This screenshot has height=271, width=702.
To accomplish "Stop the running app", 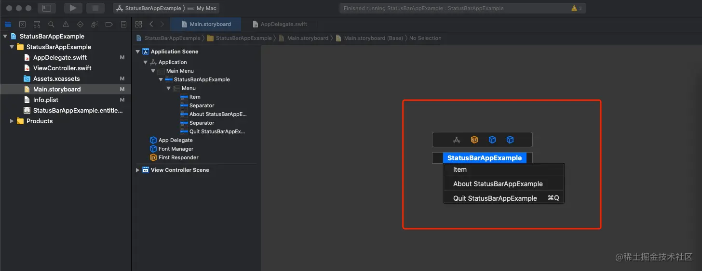I will (95, 8).
